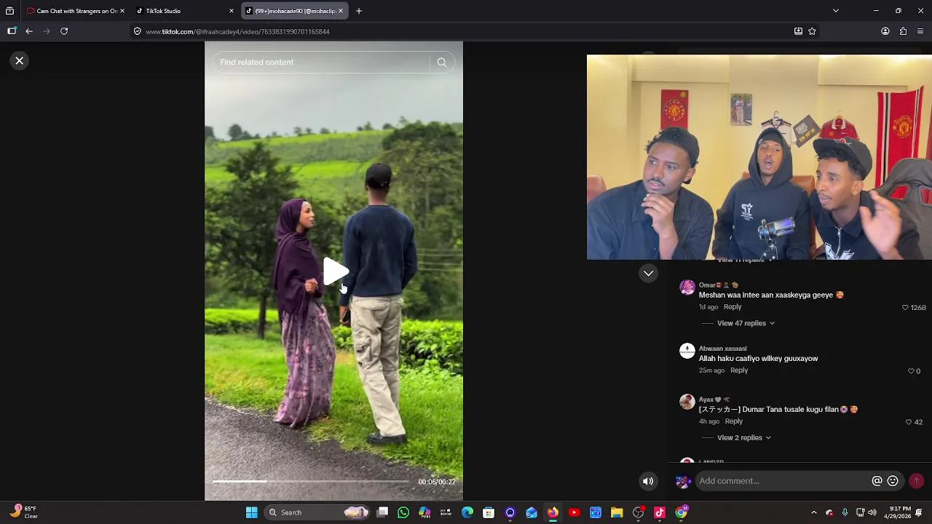Click the site security shield icon
This screenshot has width=932, height=524.
(137, 31)
